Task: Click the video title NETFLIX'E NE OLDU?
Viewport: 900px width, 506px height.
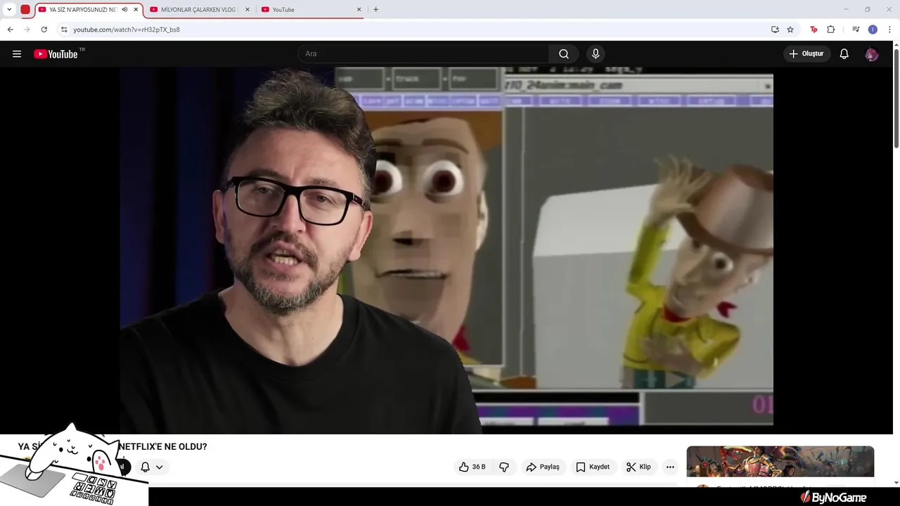Action: (x=163, y=446)
